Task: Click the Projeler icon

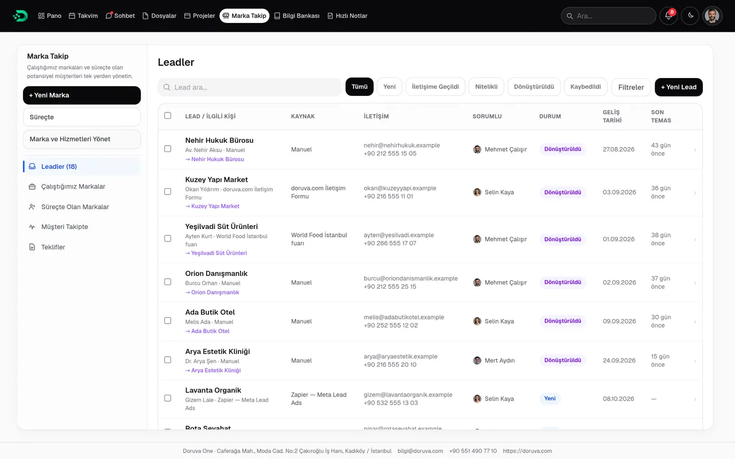Action: tap(187, 16)
